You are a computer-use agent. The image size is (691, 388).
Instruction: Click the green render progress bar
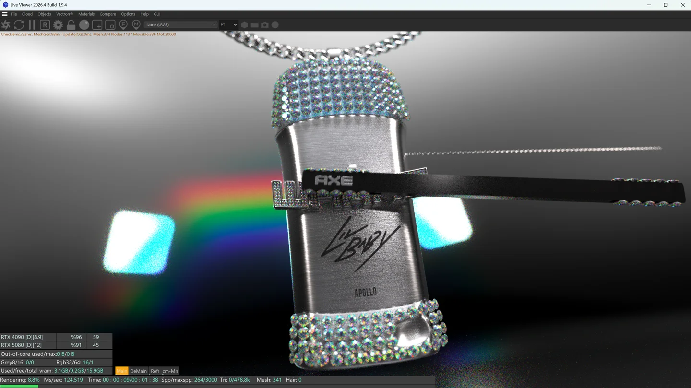19,386
